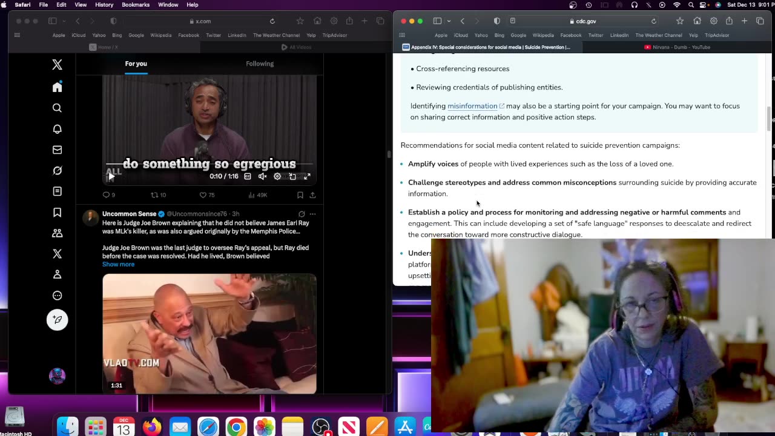Share the post with 75 likes
This screenshot has height=436, width=775.
click(x=312, y=195)
